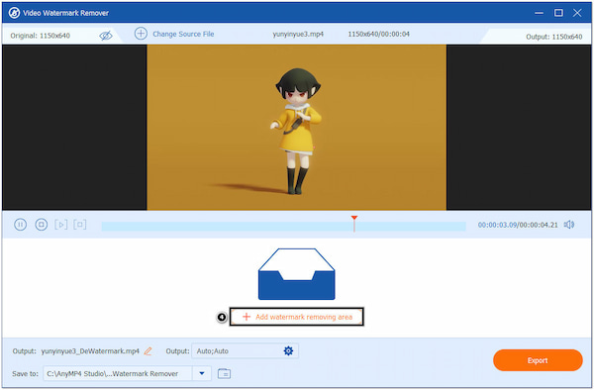Mute the audio with speaker icon
This screenshot has width=594, height=390.
tap(569, 225)
